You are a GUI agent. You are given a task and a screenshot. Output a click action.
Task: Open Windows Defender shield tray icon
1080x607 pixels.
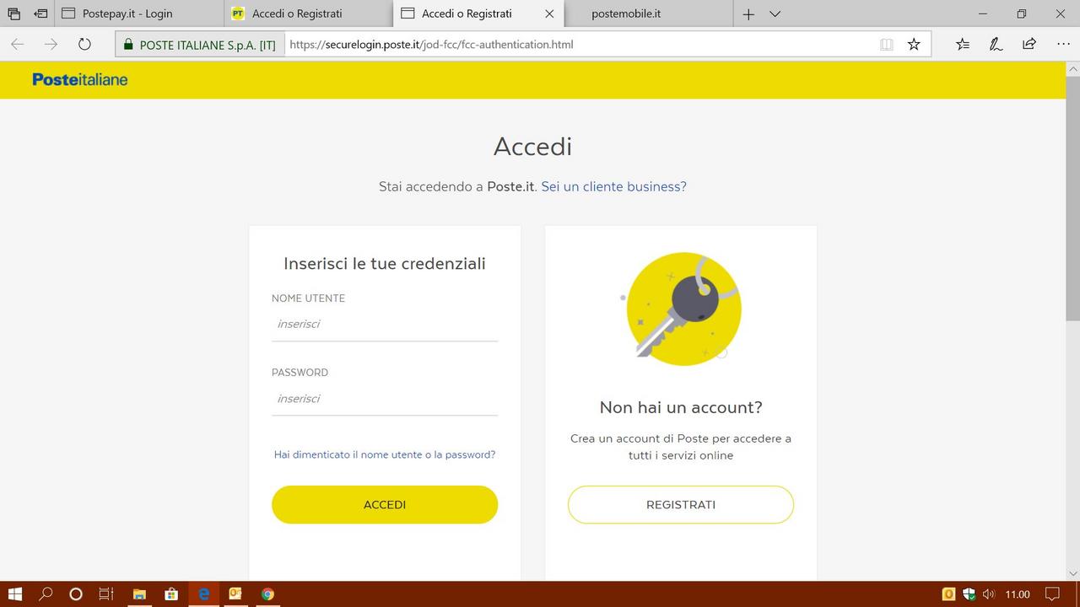point(969,594)
